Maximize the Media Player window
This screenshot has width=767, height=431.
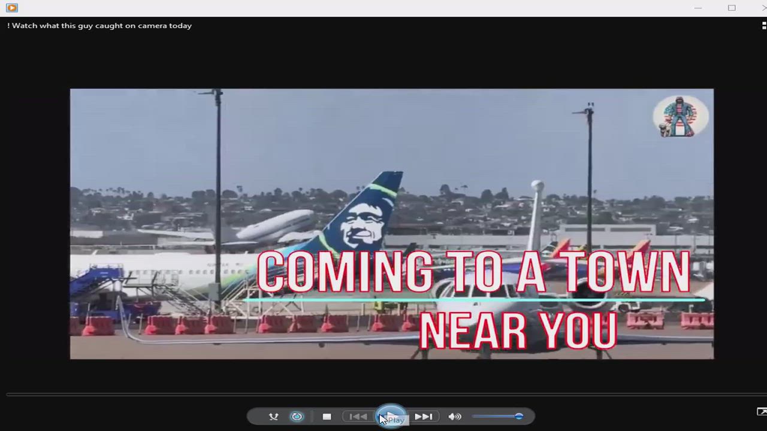coord(732,8)
